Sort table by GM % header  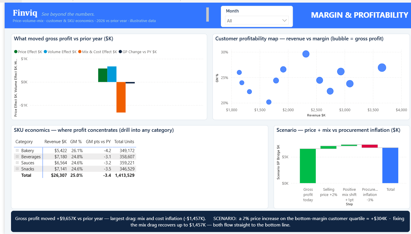pyautogui.click(x=76, y=142)
